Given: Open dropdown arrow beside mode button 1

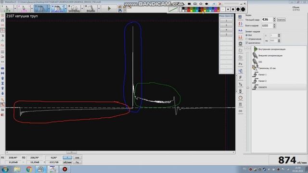Looking at the screenshot, I should point(15,9).
